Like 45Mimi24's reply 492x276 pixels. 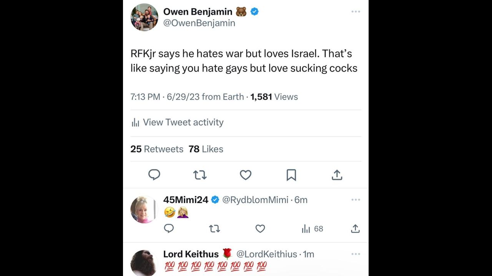260,229
